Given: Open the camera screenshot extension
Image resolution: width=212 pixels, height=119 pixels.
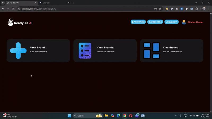Looking at the screenshot, I should pos(177,9).
